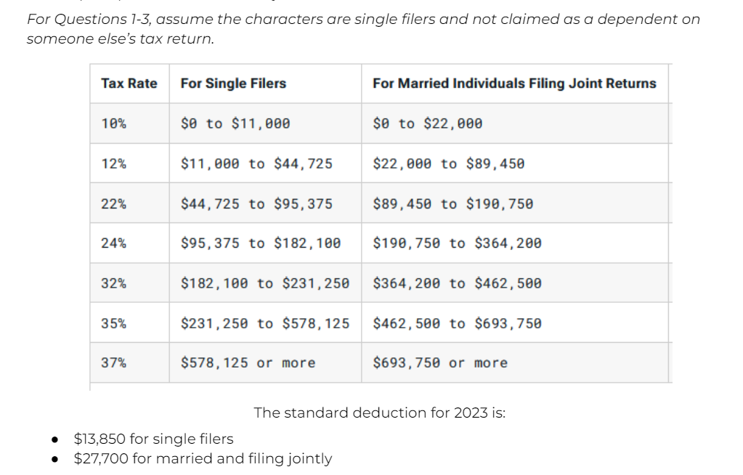Click "The standard deduction for 2023 is:" text
Image resolution: width=743 pixels, height=475 pixels.
point(379,413)
